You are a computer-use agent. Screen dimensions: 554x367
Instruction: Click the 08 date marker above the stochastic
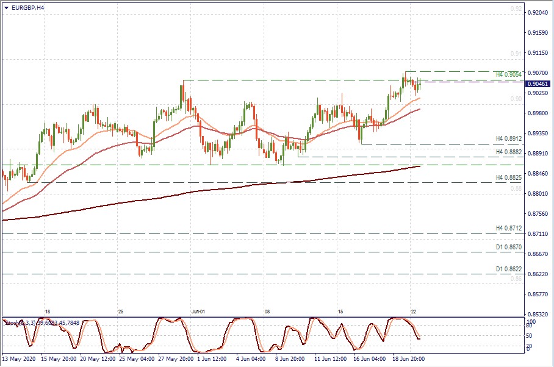(x=267, y=312)
